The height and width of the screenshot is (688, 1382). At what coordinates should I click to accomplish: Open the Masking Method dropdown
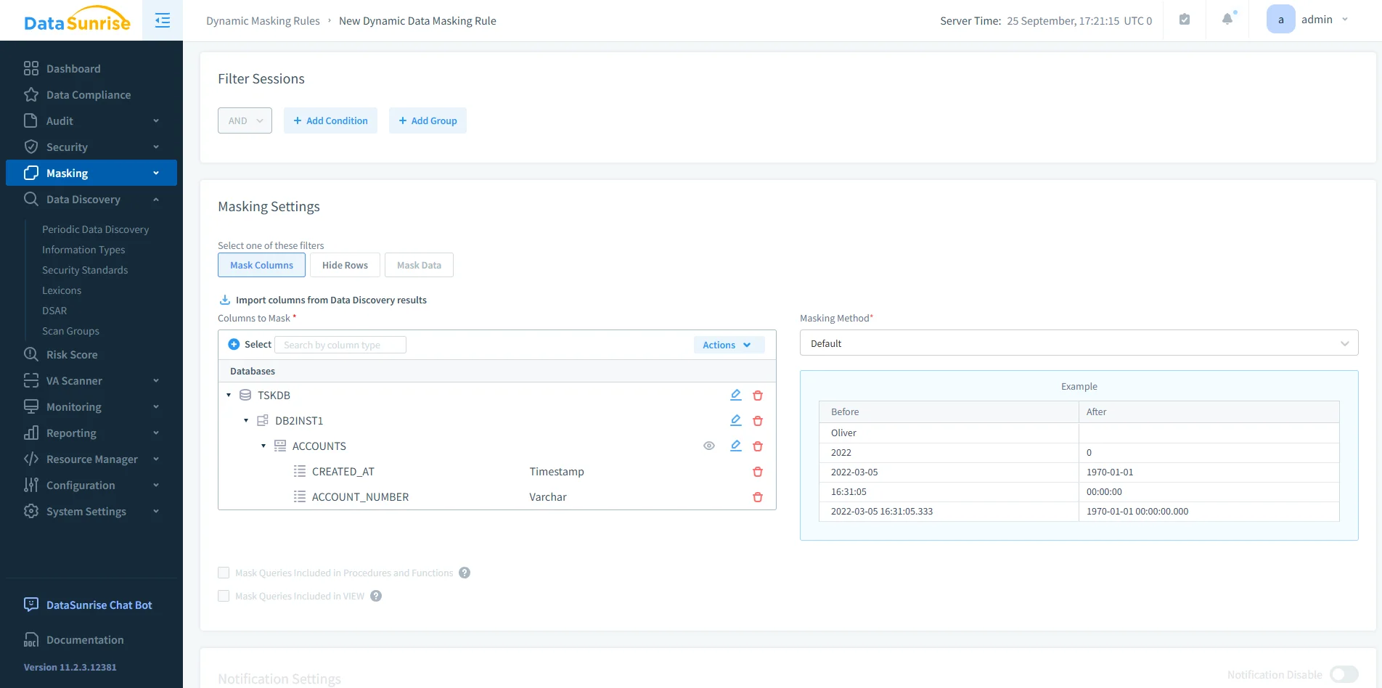[1079, 343]
